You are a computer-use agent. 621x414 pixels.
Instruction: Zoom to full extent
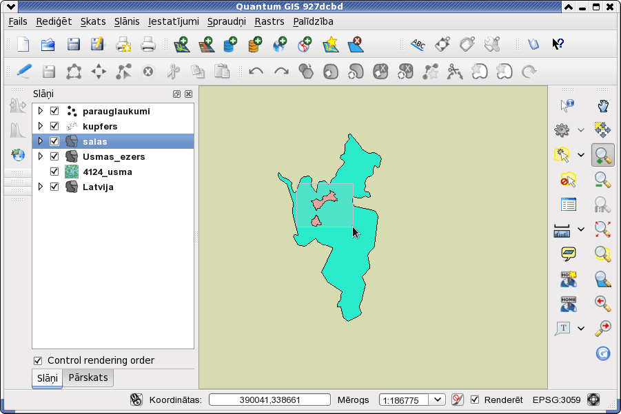click(603, 229)
